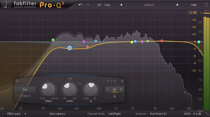Select the salmon band node below the curve
The image size is (210, 117).
(87, 47)
